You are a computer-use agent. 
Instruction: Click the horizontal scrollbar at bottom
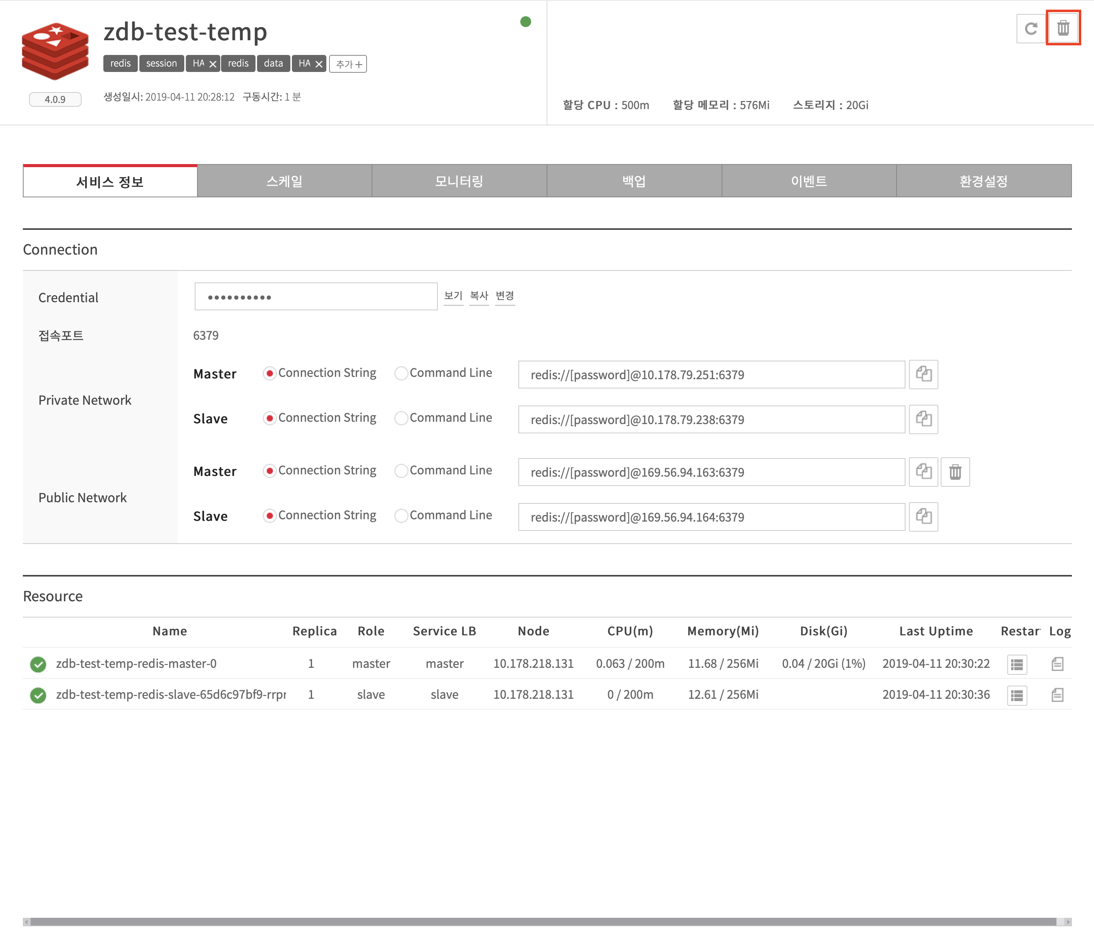543,922
